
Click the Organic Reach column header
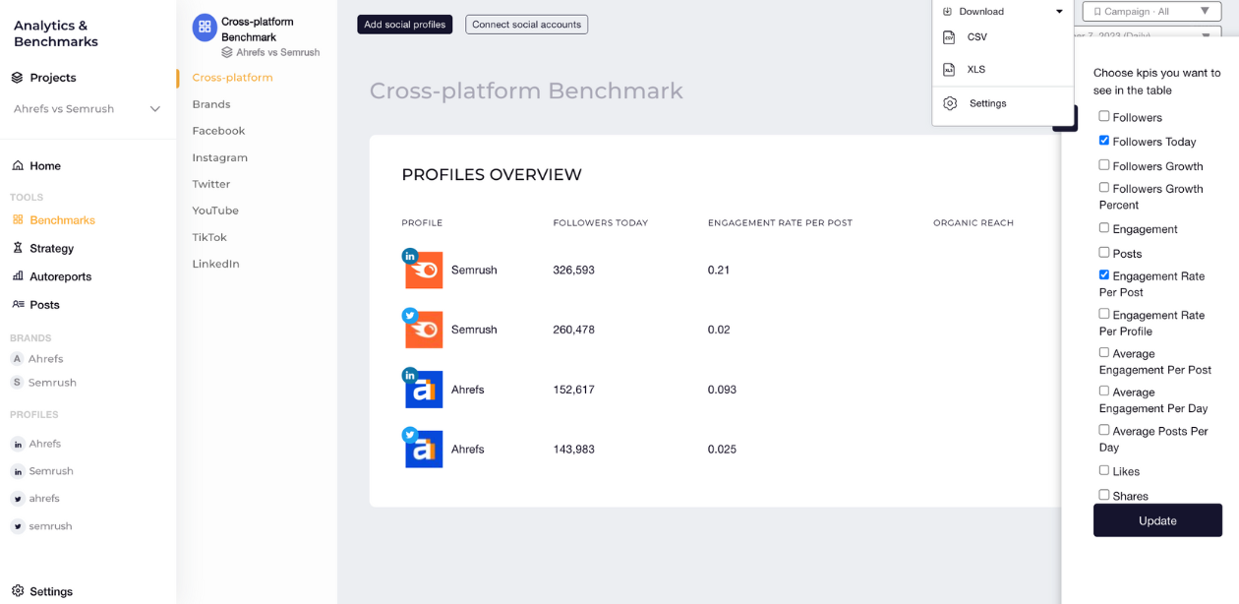[x=973, y=223]
